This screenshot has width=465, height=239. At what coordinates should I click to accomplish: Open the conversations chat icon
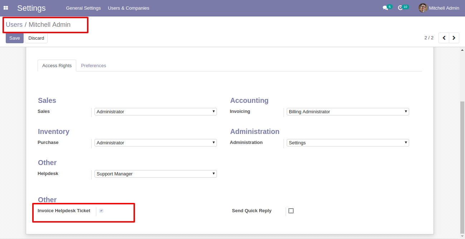[x=385, y=8]
